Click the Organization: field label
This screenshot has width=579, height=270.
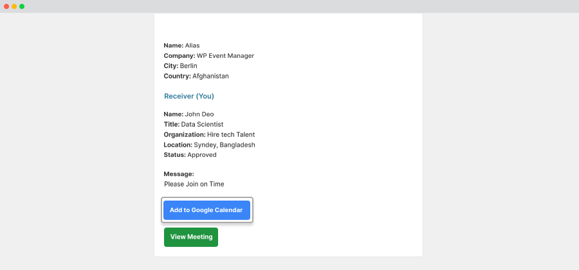coord(185,134)
